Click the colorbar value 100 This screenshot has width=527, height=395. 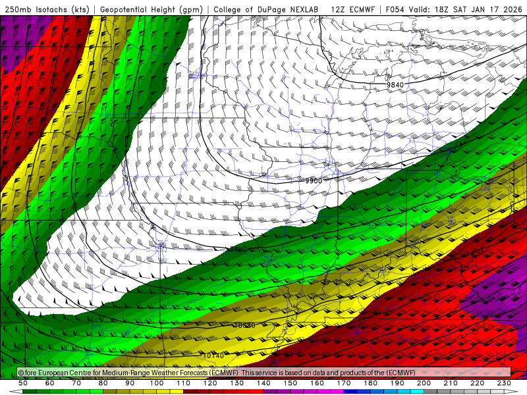tap(157, 383)
